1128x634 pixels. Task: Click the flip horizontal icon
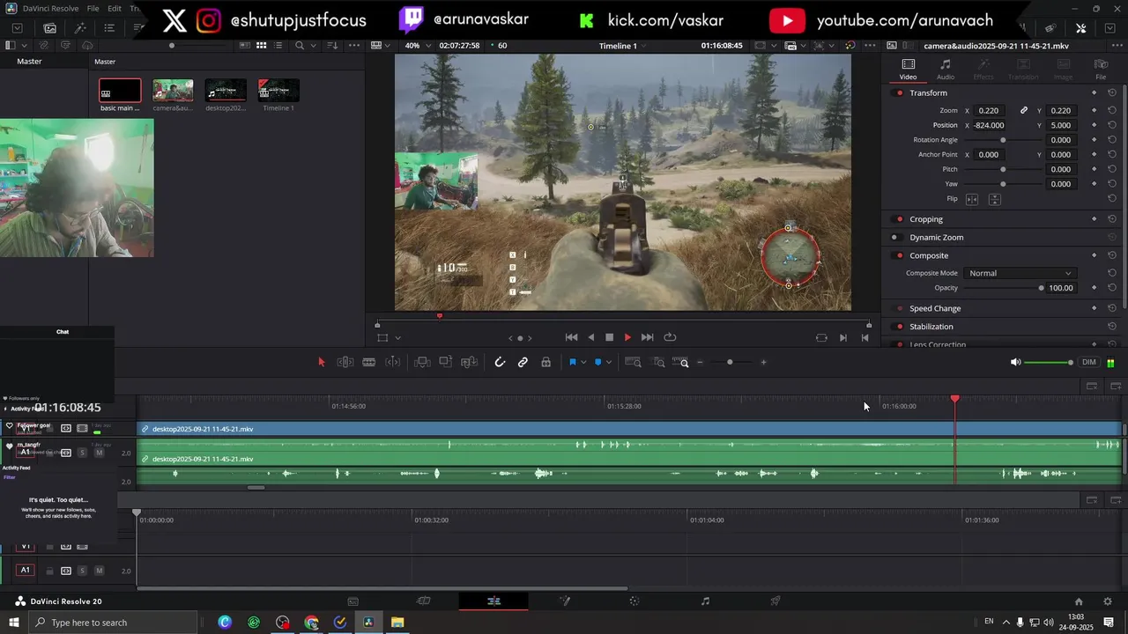(x=972, y=199)
